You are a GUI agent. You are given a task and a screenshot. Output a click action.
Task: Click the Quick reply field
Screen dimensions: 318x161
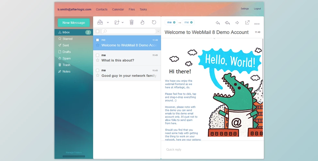(x=212, y=150)
